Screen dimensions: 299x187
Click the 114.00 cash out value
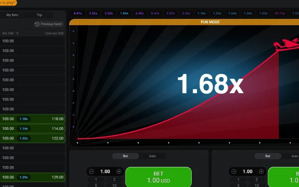58,129
